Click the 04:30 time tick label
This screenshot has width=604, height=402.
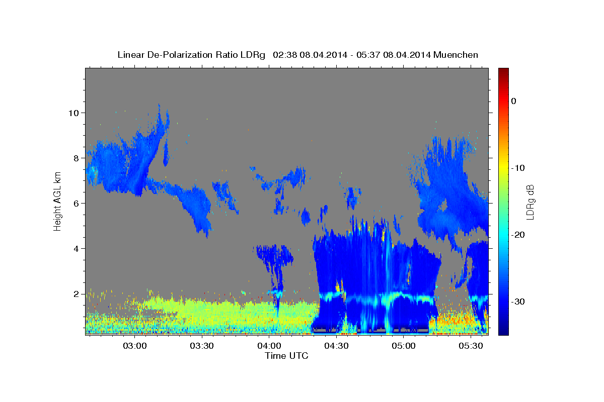pos(336,346)
